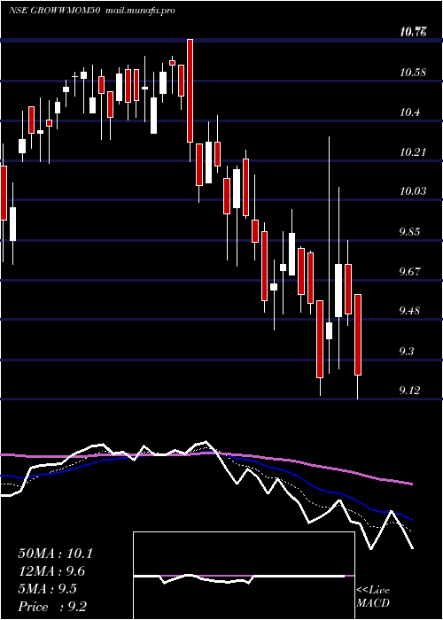
Task: Select the 10.4 price axis label
Action: point(409,112)
